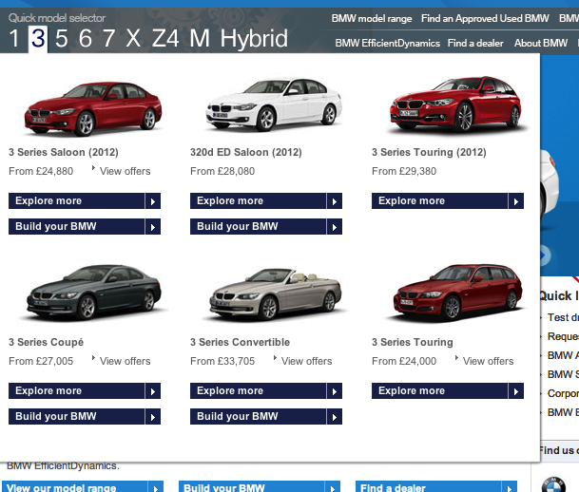This screenshot has width=579, height=492.
Task: View offers for 3 Series Touring £24,000
Action: point(488,361)
